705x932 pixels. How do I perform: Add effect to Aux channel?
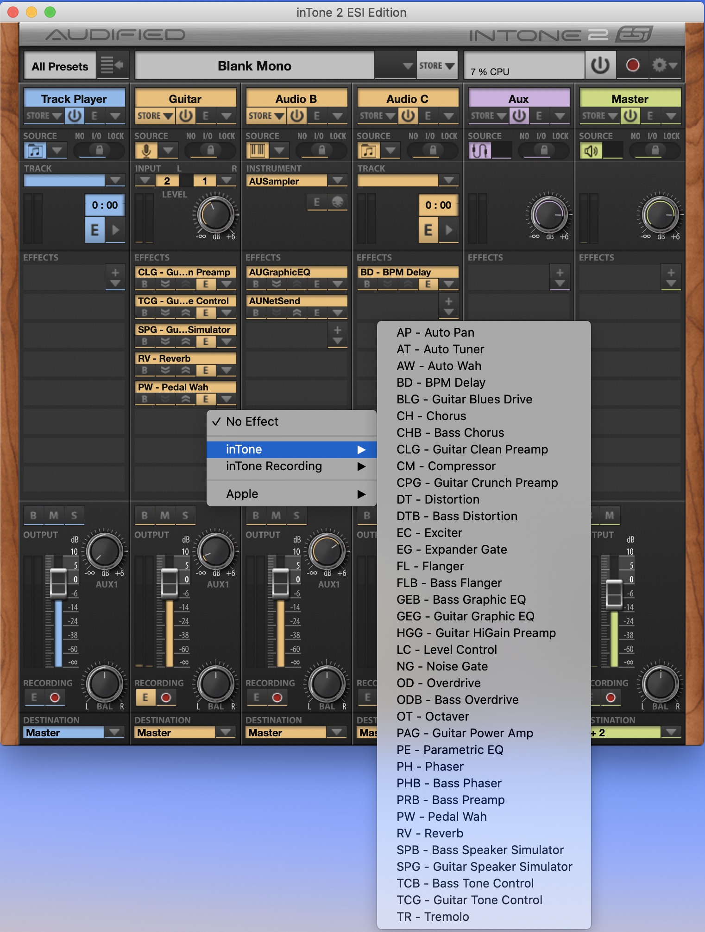560,277
